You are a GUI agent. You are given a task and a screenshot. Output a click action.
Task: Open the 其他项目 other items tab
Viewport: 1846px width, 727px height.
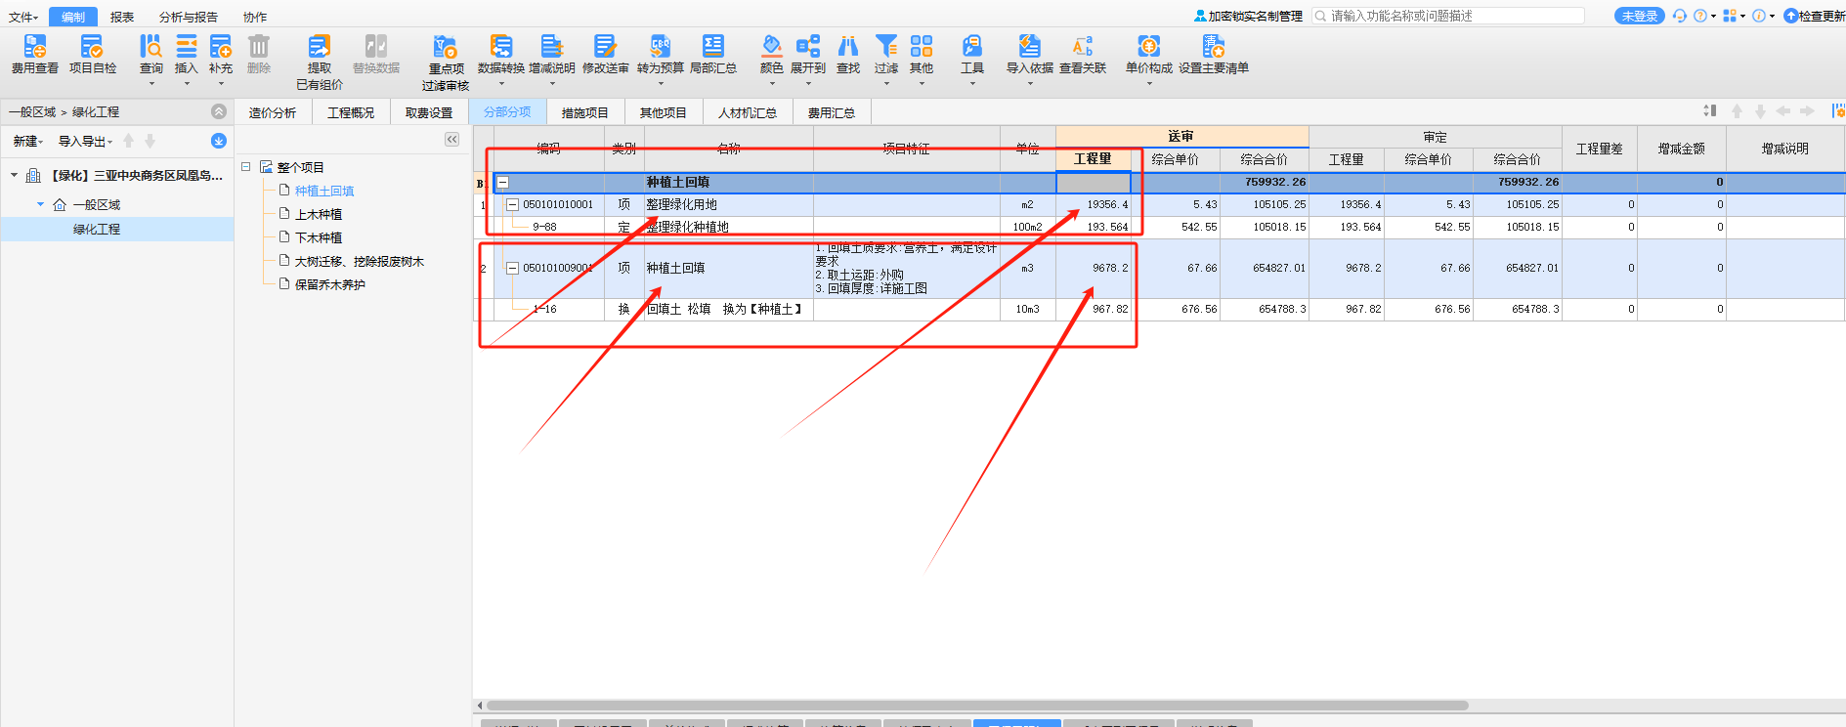click(664, 112)
